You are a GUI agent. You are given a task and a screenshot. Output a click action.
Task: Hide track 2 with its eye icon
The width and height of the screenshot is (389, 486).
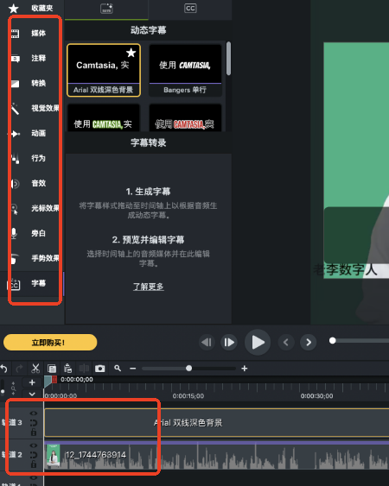click(33, 445)
